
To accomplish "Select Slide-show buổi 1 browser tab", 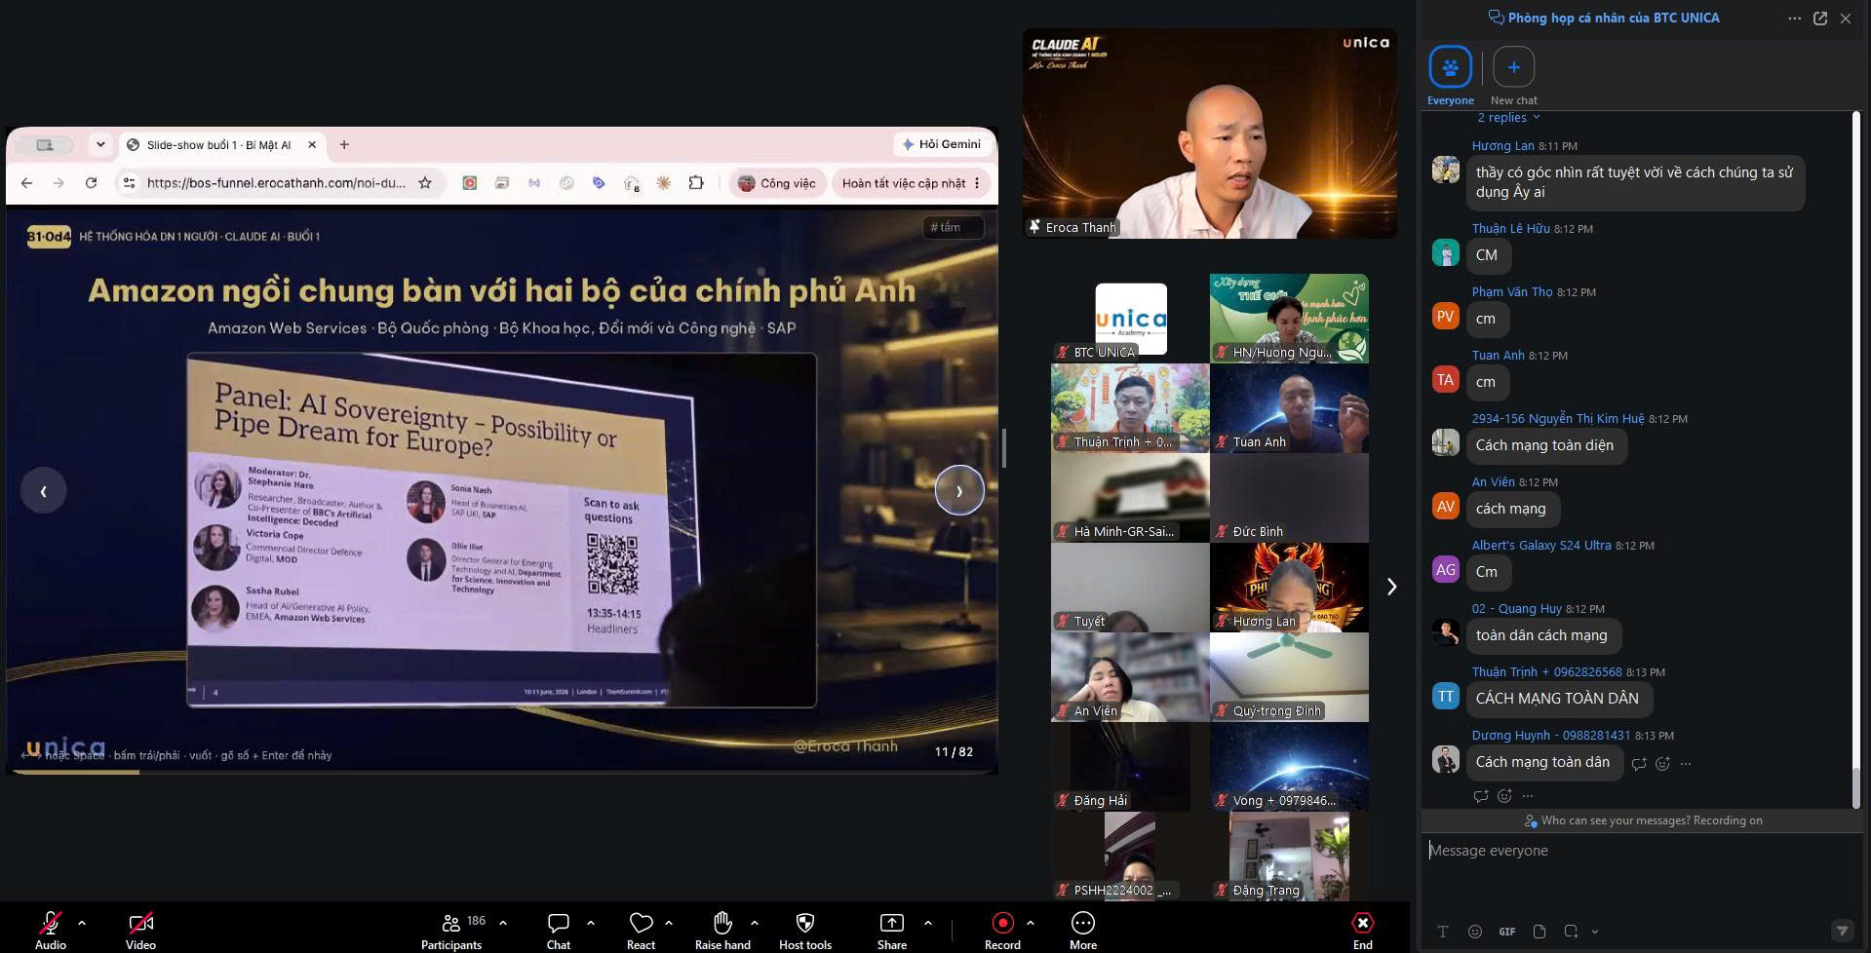I will coord(223,144).
